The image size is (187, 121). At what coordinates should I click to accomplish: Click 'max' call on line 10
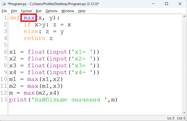click(33, 79)
